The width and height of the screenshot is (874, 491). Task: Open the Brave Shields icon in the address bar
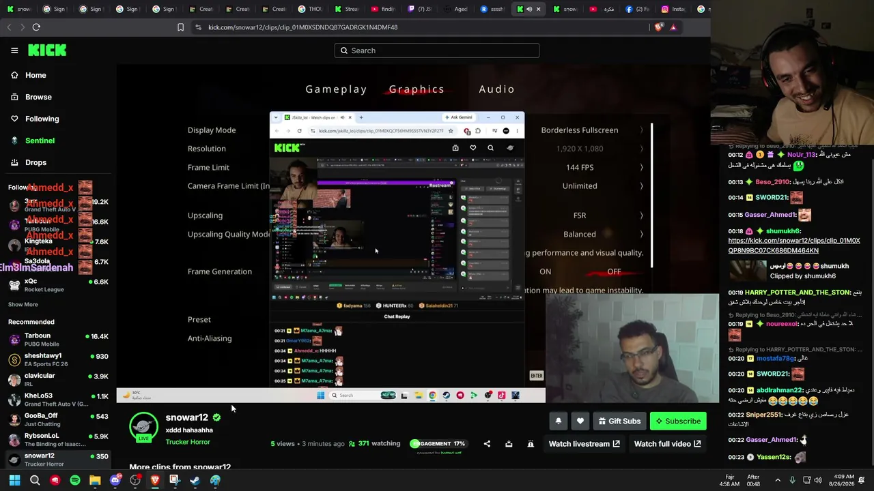coord(658,27)
